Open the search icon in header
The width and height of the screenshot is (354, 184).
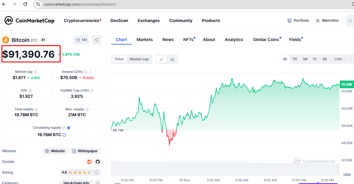click(x=350, y=21)
